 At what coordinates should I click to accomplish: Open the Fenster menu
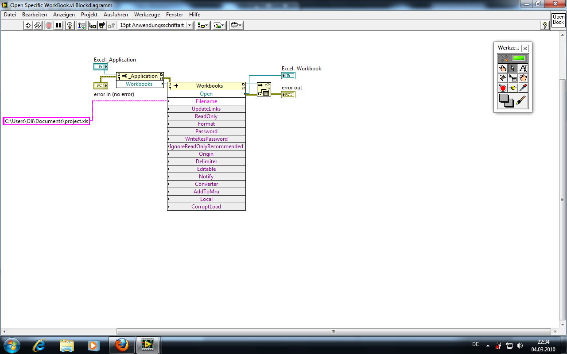[175, 15]
